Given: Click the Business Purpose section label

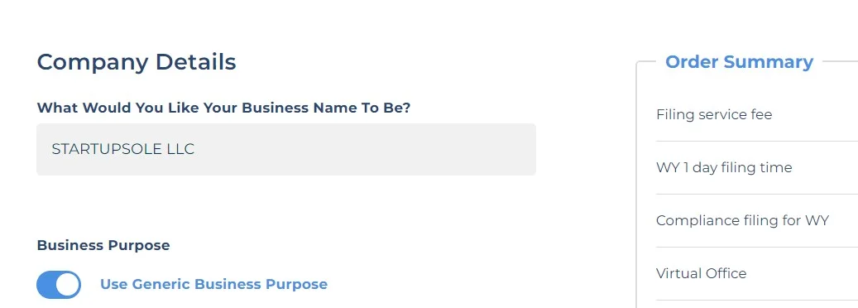Looking at the screenshot, I should [x=103, y=245].
